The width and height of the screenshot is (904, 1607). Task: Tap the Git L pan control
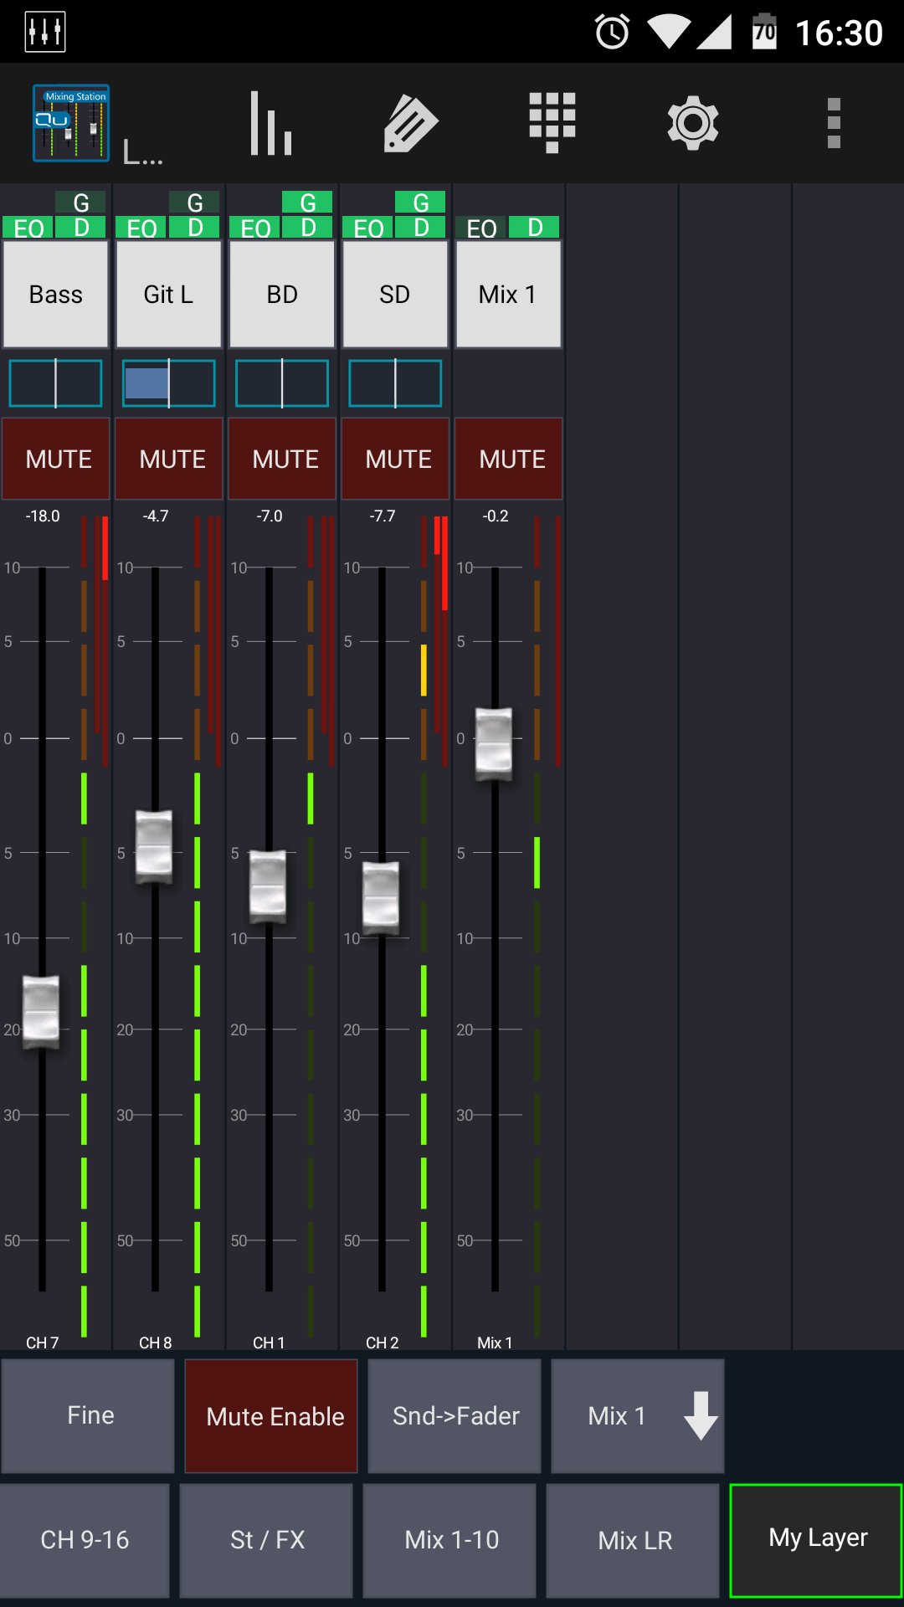[x=169, y=383]
